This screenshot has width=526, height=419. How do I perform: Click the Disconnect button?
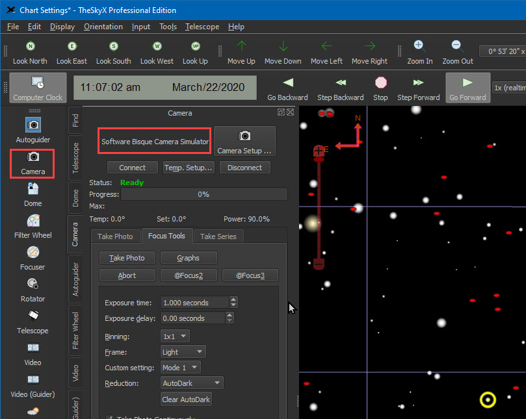[x=245, y=168]
